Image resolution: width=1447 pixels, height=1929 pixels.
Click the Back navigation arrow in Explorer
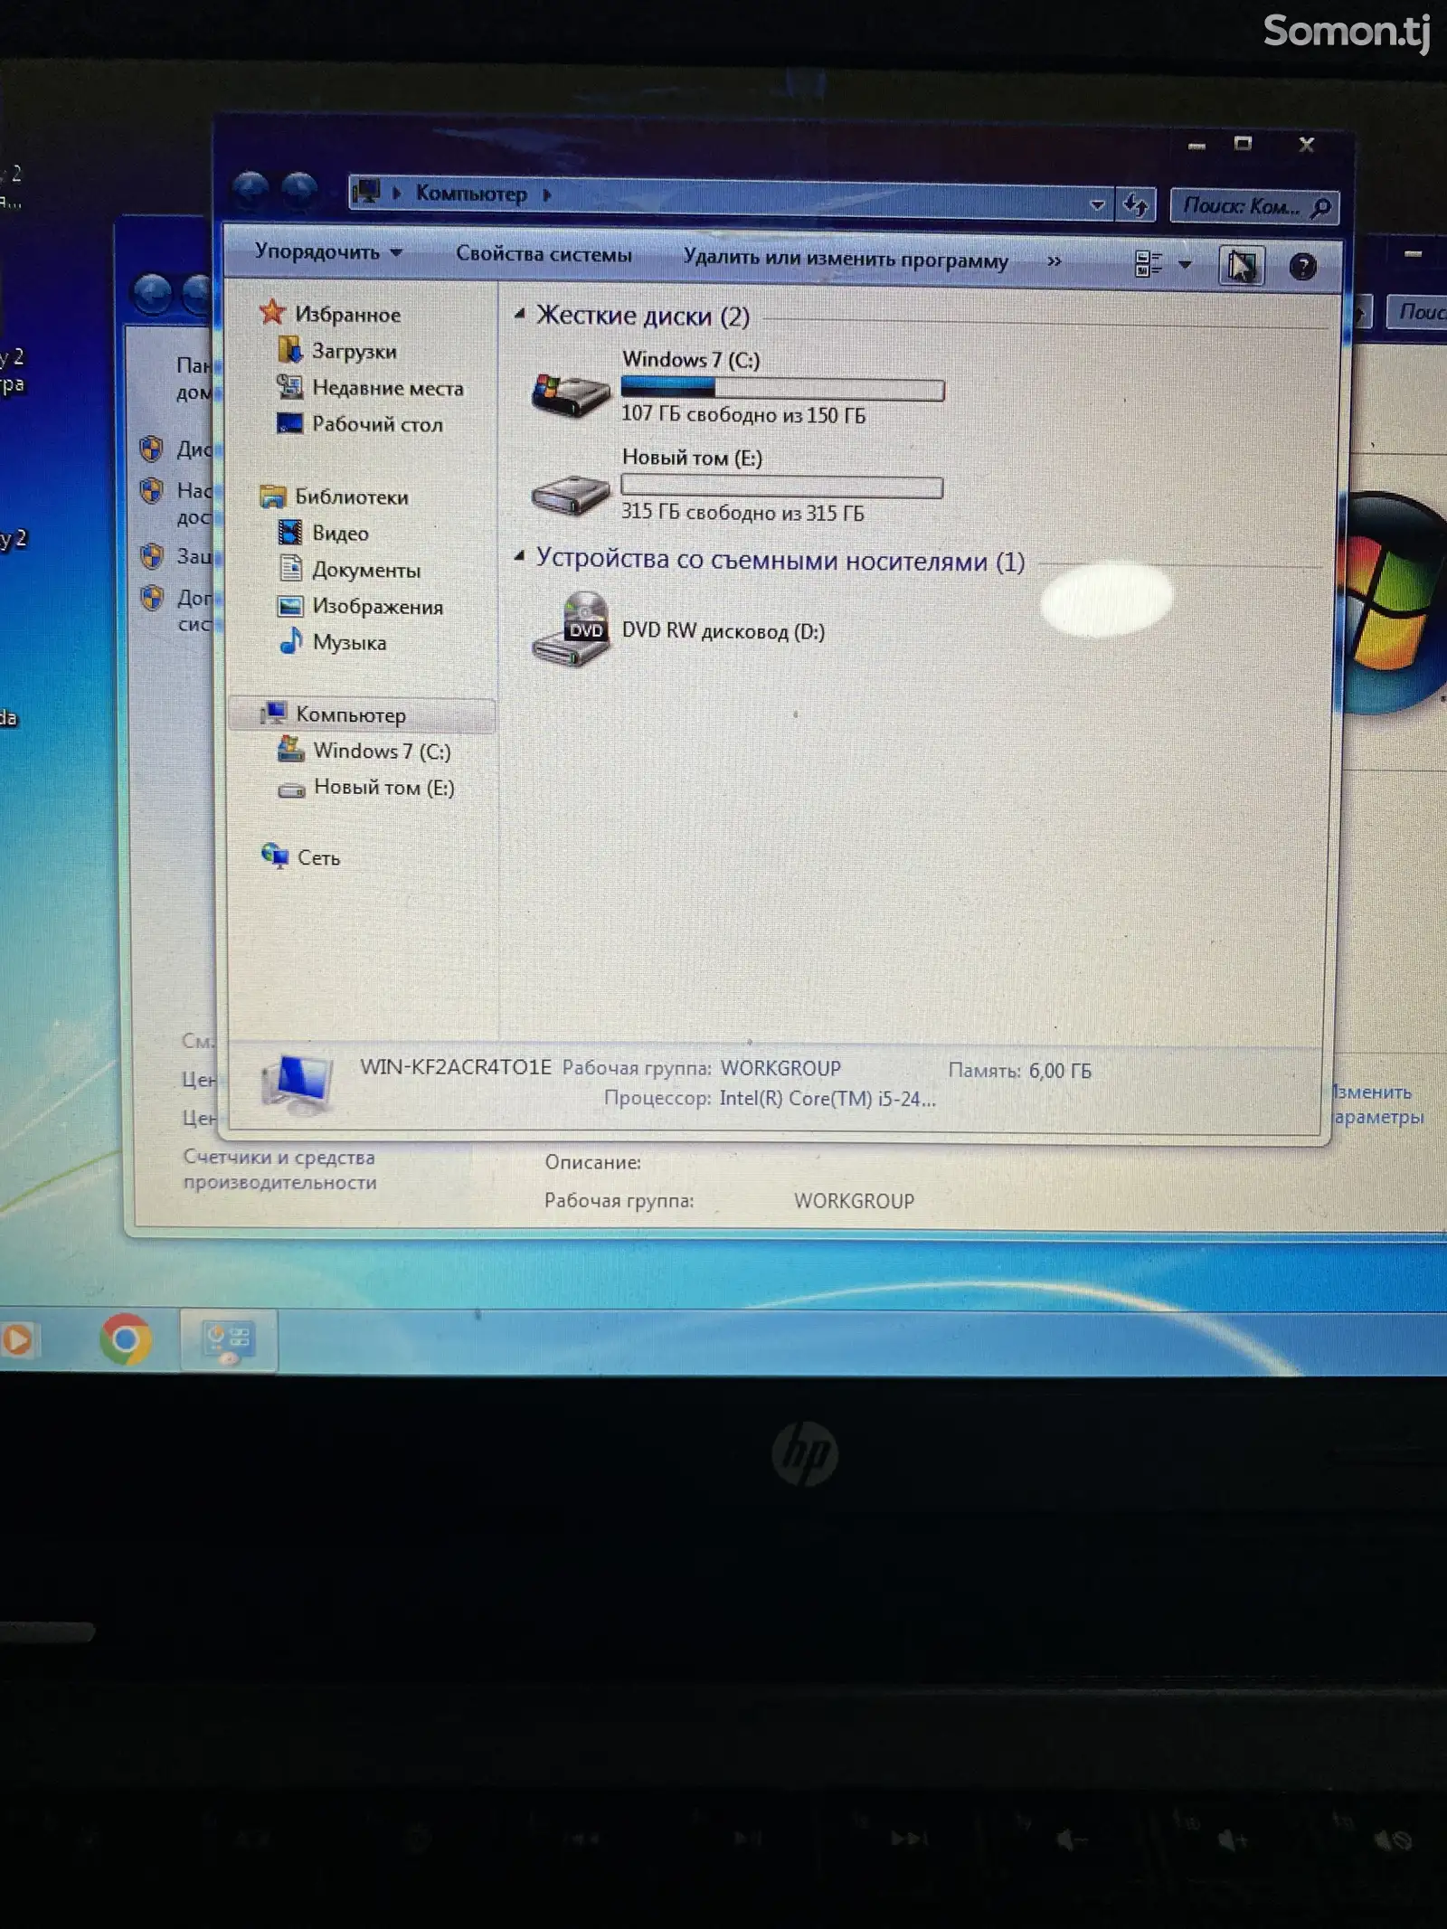coord(251,189)
